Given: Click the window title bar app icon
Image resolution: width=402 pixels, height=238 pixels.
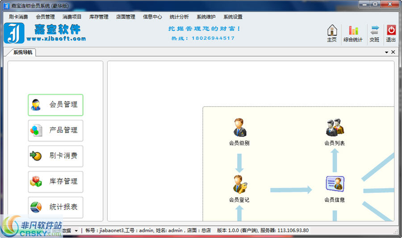Looking at the screenshot, I should 6,5.
